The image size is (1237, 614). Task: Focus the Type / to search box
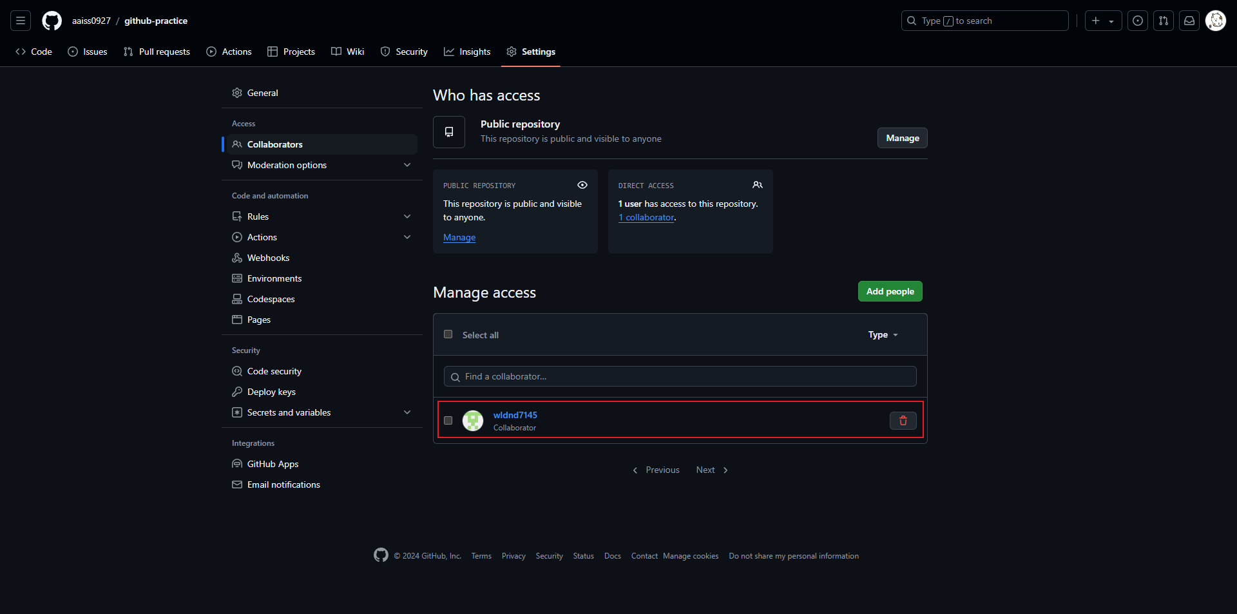point(984,21)
